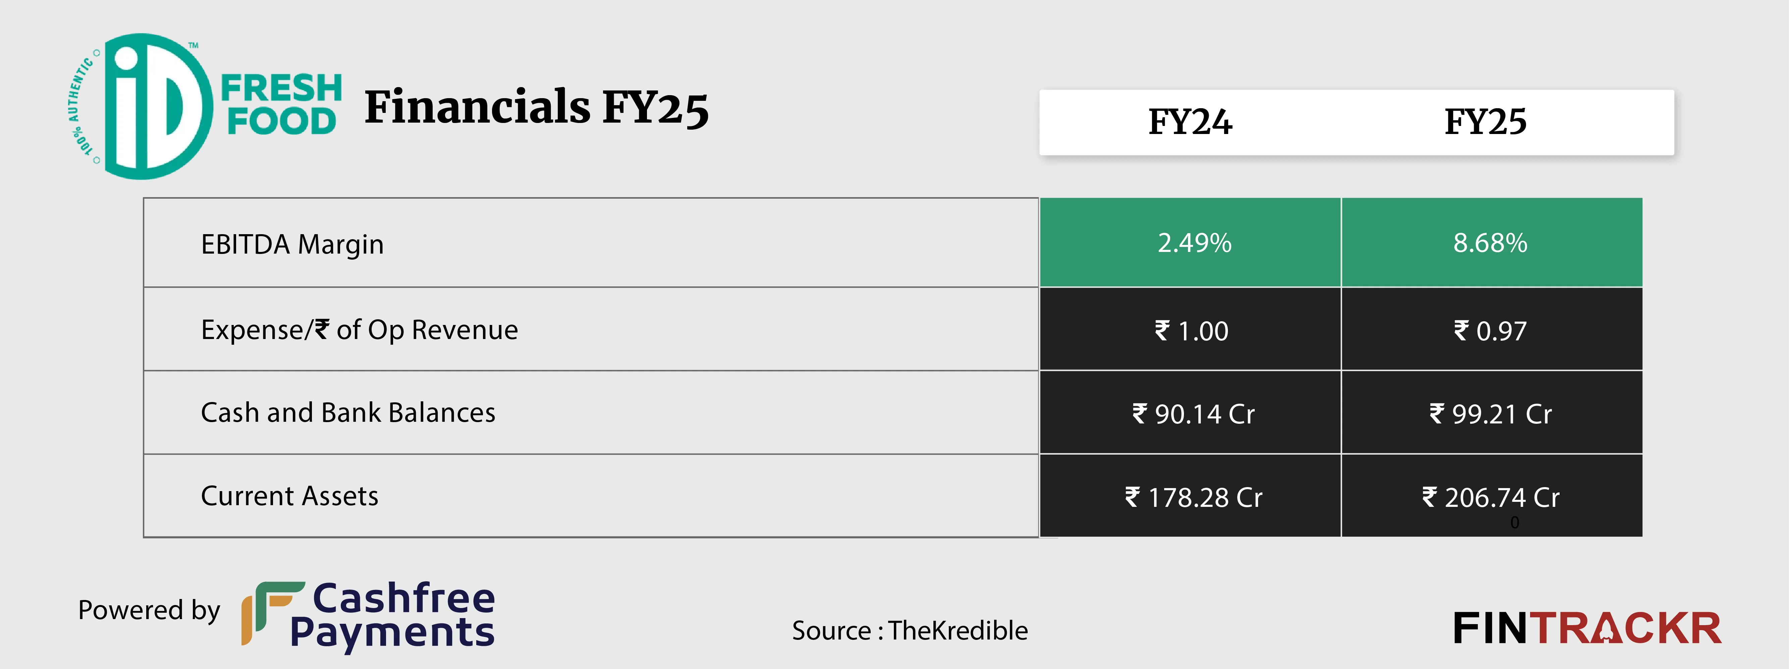Select the ₹ 99.21 Cr cash cell
This screenshot has width=1789, height=669.
pos(1490,414)
